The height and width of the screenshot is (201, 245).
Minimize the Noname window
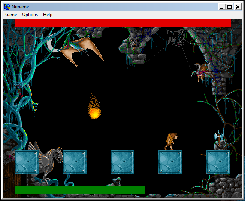[x=222, y=6]
